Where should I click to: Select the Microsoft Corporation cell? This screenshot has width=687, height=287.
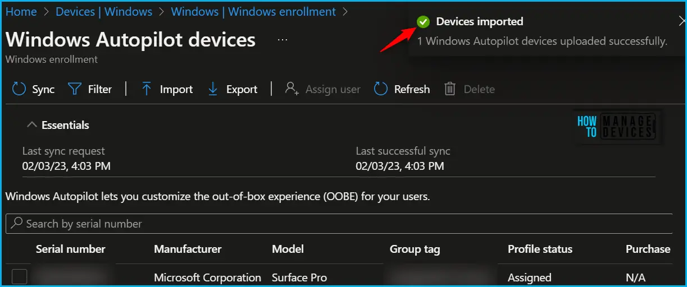tap(207, 277)
